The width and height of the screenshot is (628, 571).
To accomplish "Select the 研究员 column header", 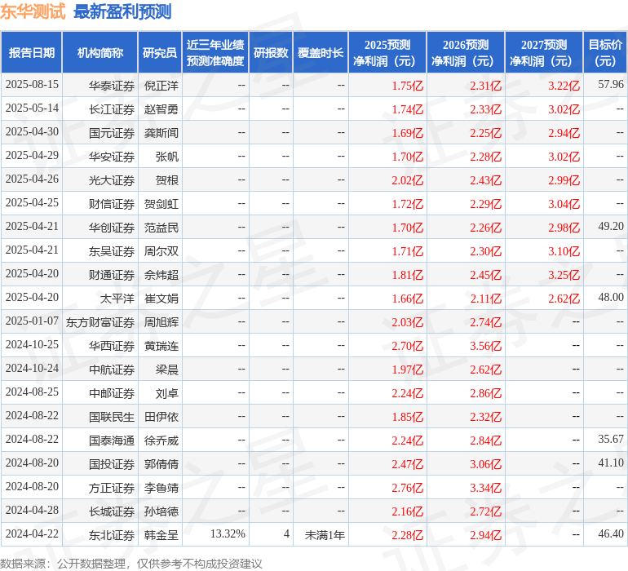I will pos(159,53).
